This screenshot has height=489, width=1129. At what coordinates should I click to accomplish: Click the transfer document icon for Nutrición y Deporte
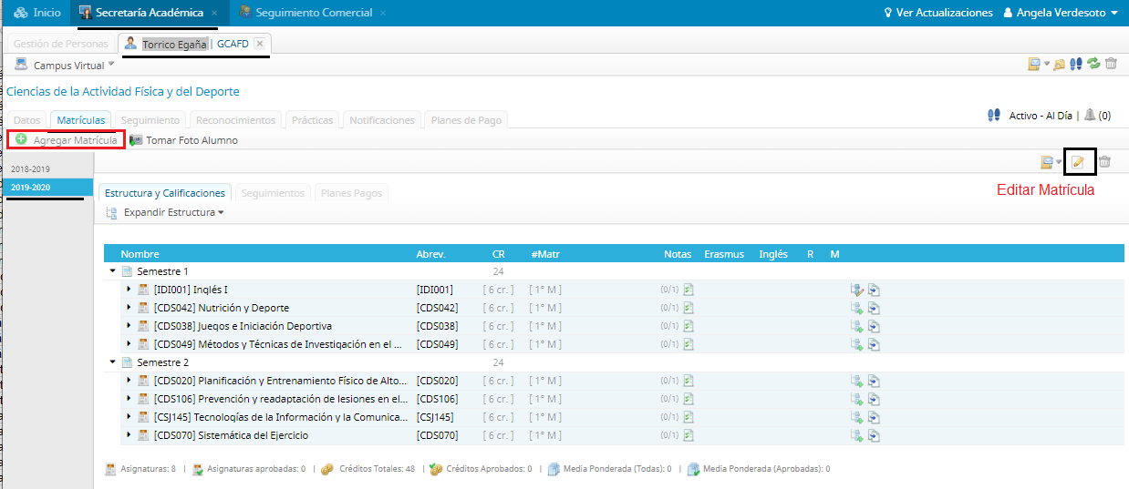click(874, 308)
